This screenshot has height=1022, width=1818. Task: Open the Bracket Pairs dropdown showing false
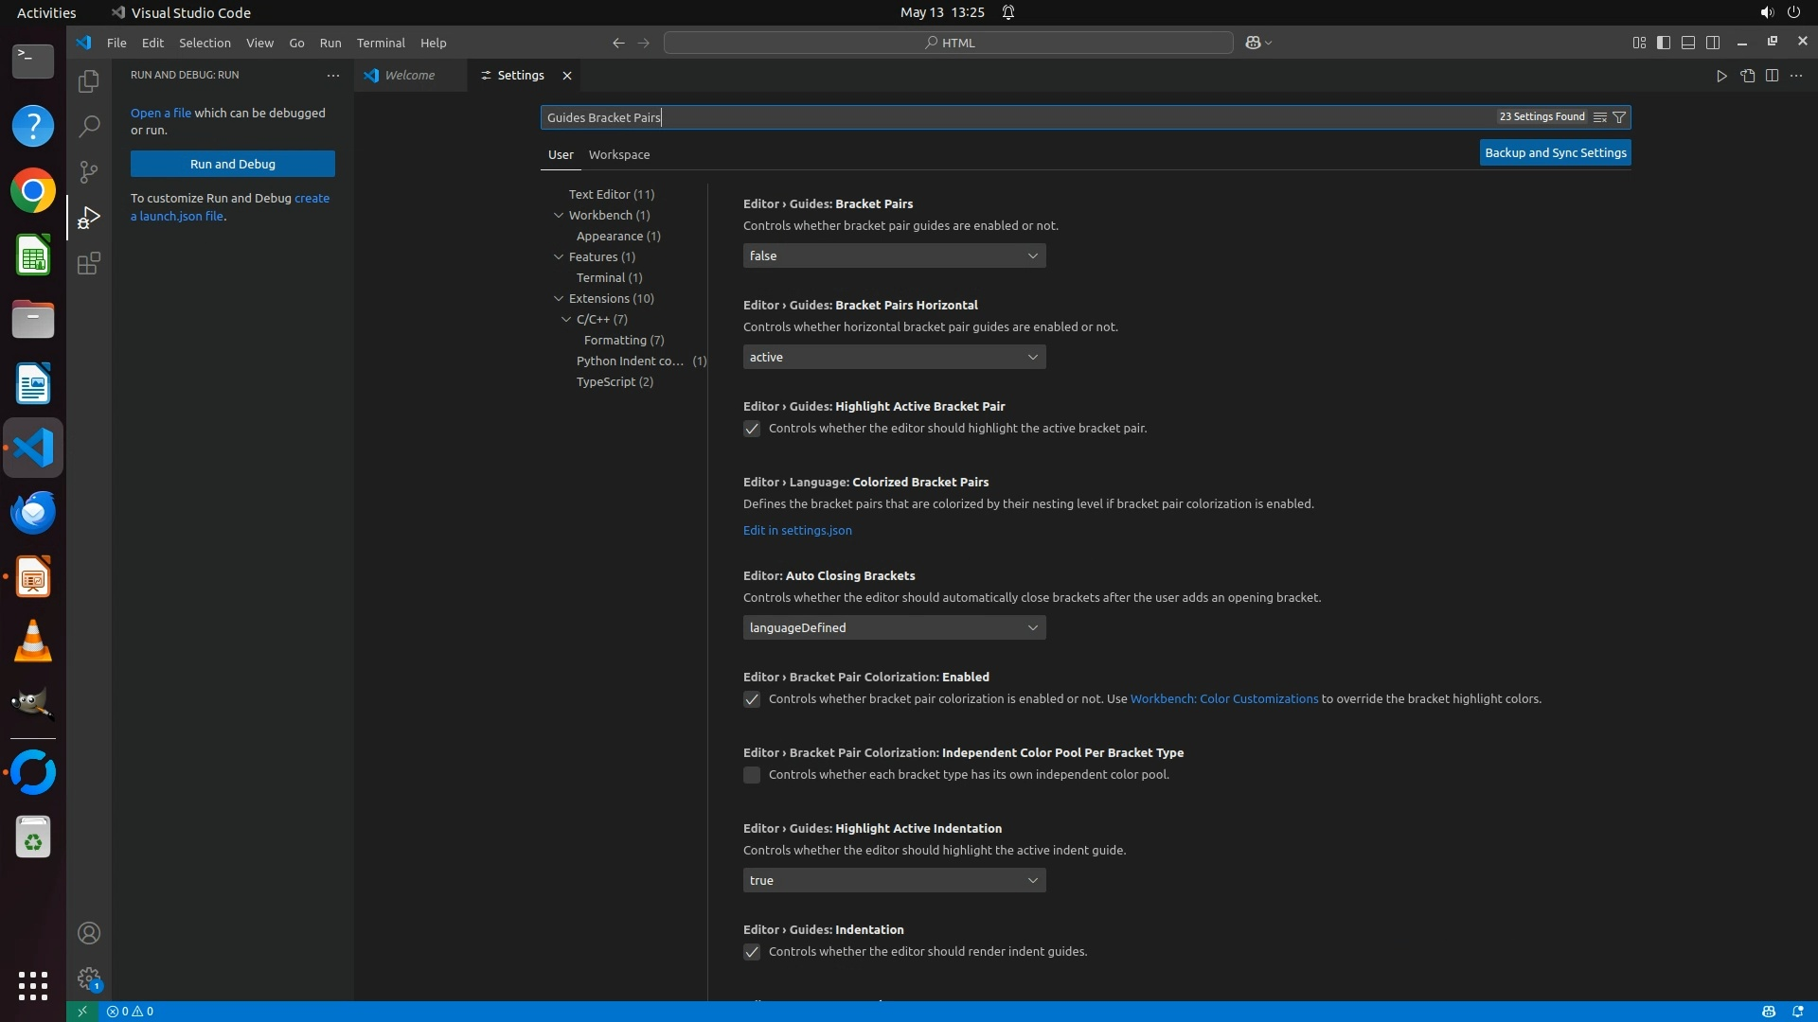pos(894,255)
